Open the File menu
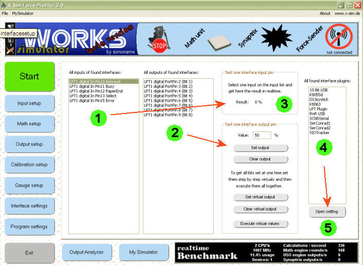Screen dimensions: 363x265 click(5, 13)
